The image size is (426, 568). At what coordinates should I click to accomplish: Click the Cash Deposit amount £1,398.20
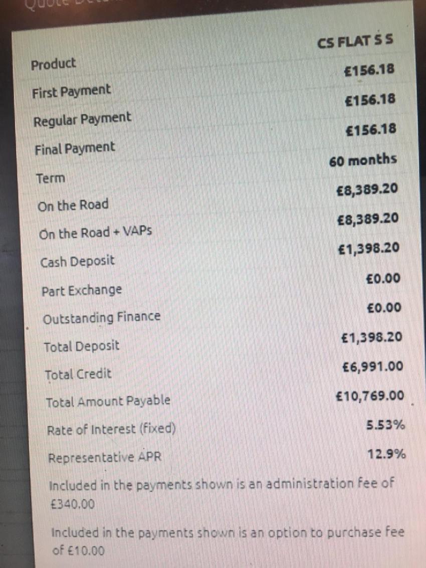(369, 249)
